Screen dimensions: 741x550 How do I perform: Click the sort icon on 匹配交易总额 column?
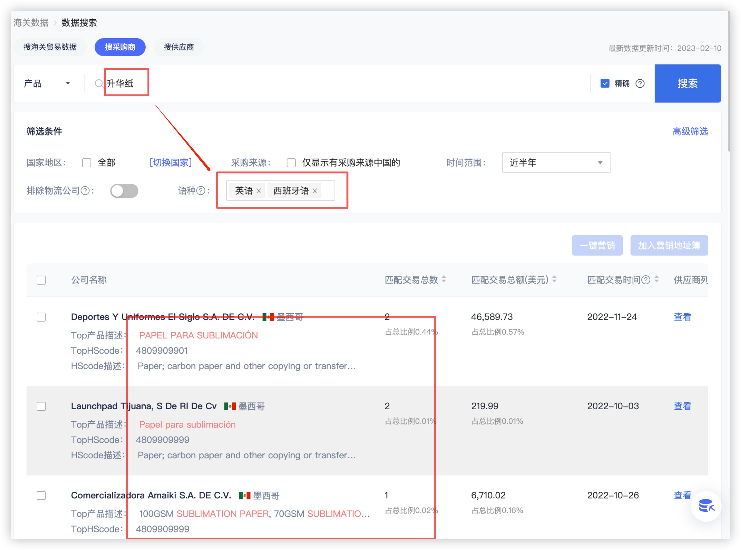tap(554, 280)
